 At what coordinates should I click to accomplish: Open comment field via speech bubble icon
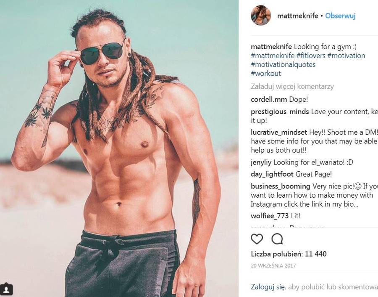pos(277,239)
